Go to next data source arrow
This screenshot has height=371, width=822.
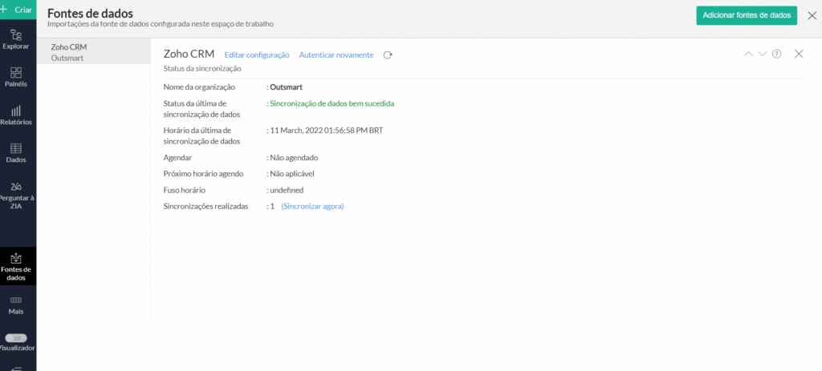pos(763,54)
